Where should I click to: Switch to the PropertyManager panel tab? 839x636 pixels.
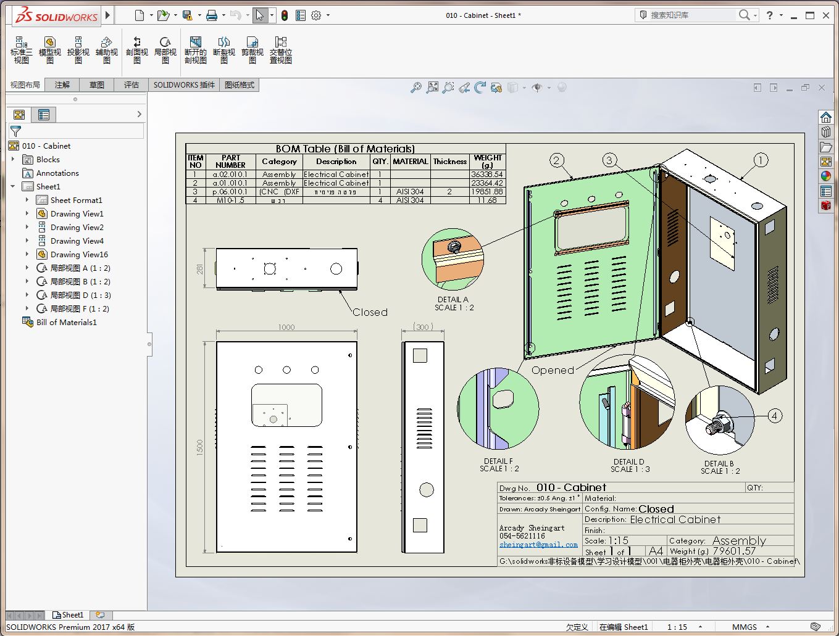pos(43,114)
